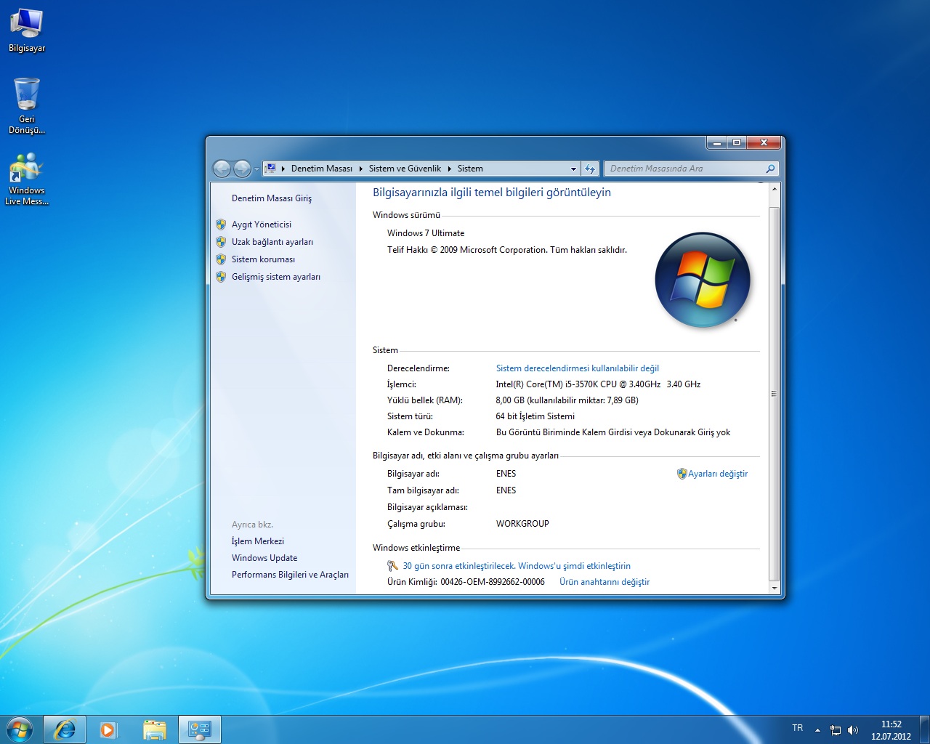Open Uzak bağlantı ayarları
Viewport: 930px width, 744px height.
click(x=272, y=242)
